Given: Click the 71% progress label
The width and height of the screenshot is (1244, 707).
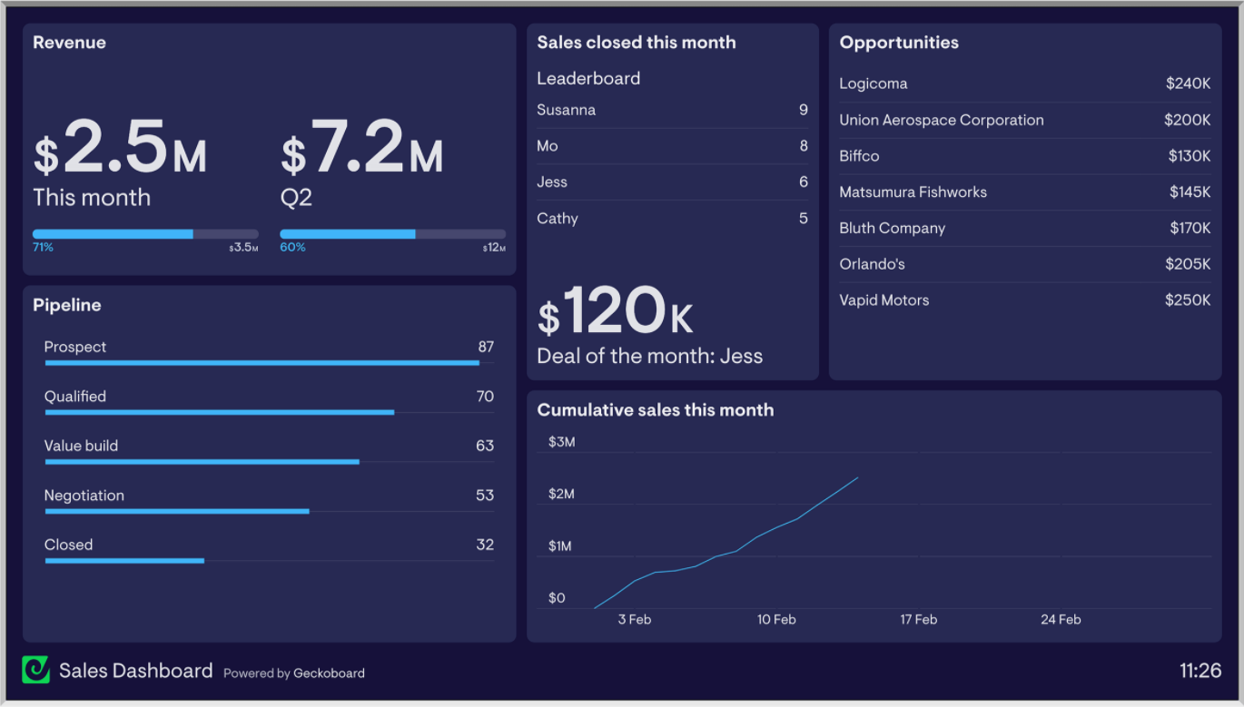Looking at the screenshot, I should pos(43,247).
